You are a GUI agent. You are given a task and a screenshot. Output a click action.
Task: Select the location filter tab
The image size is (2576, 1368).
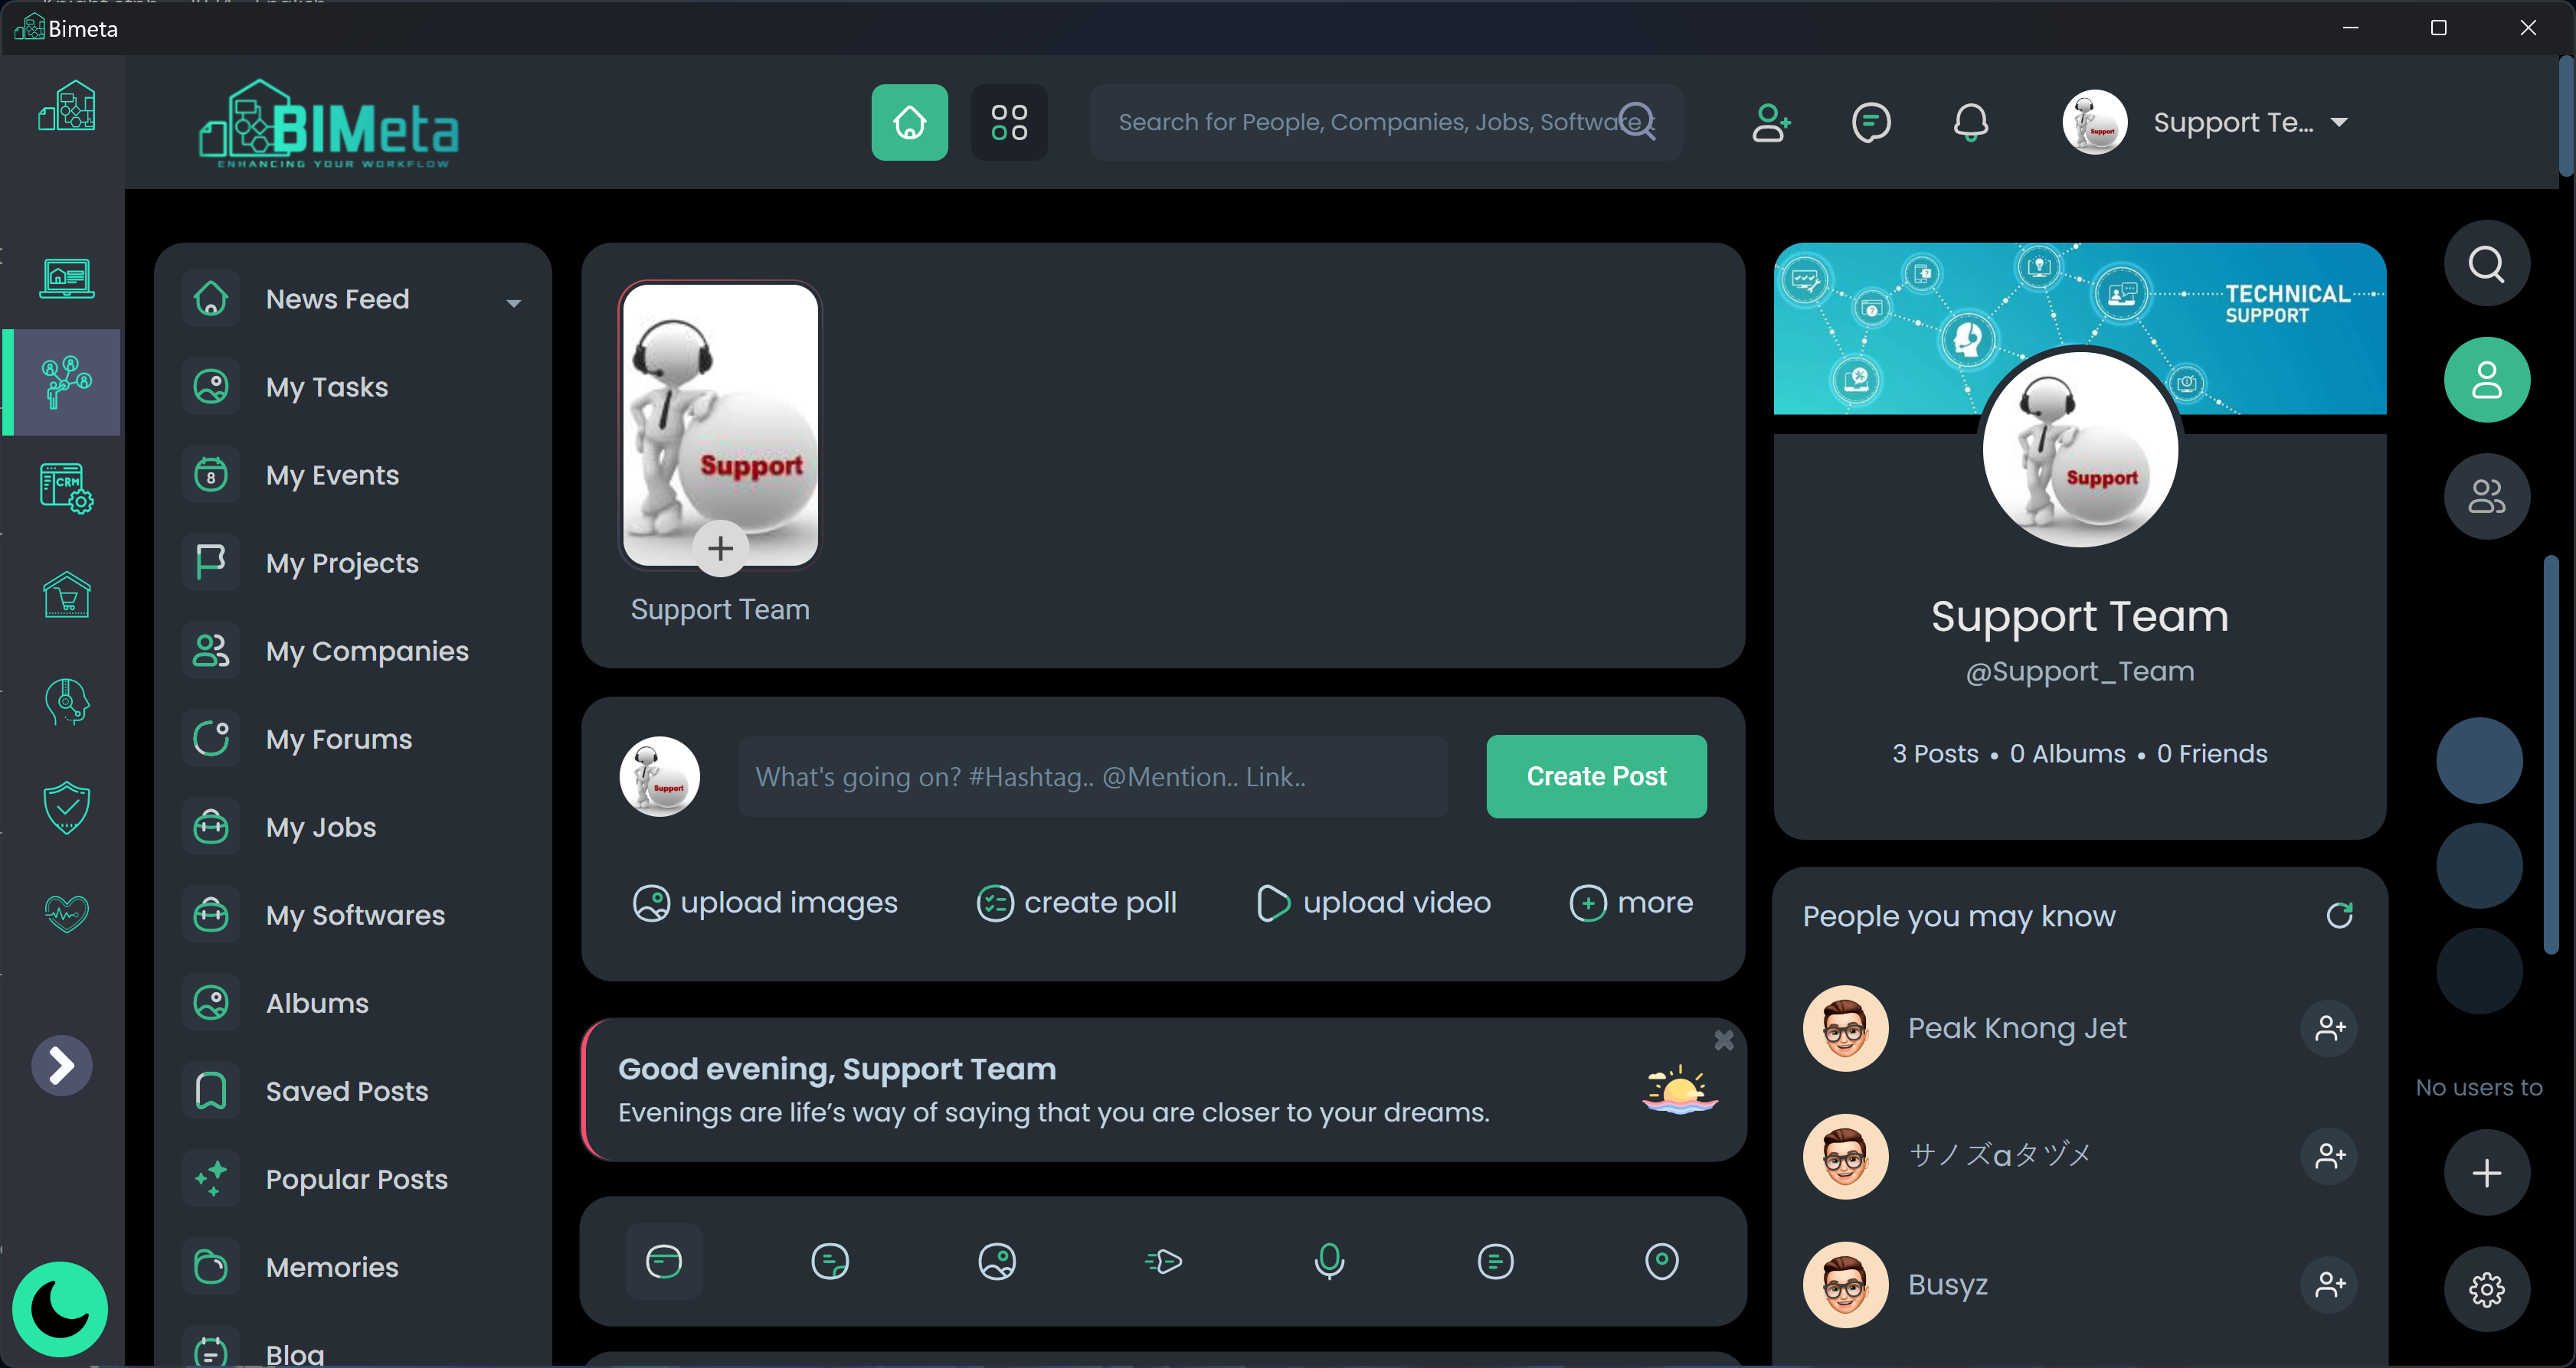click(1661, 1261)
